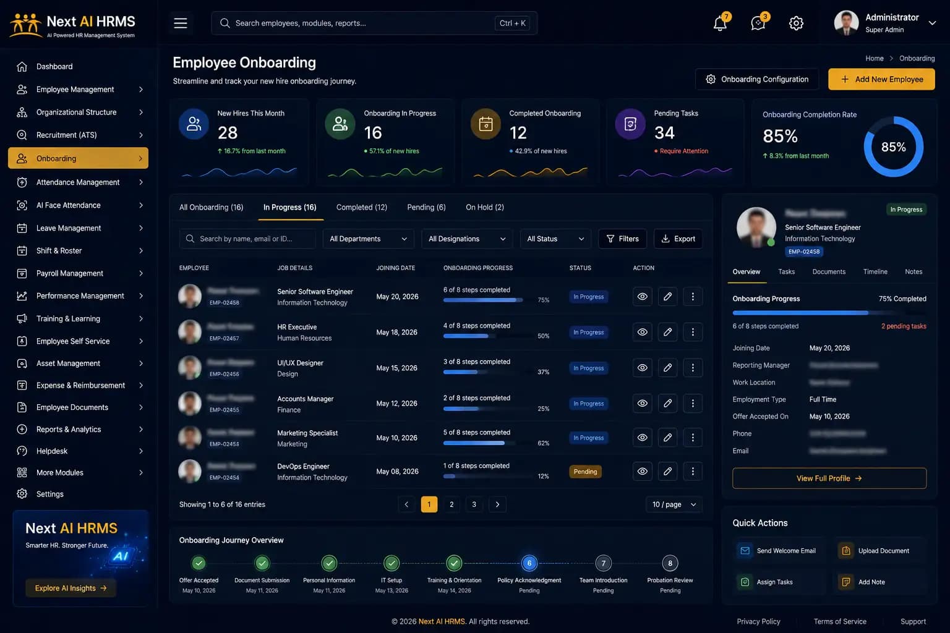
Task: Edit the HR Executive row with the pencil icon
Action: (668, 333)
